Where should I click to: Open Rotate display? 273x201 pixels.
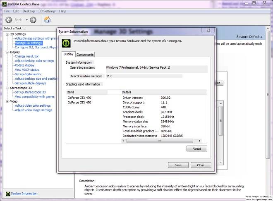(24, 65)
